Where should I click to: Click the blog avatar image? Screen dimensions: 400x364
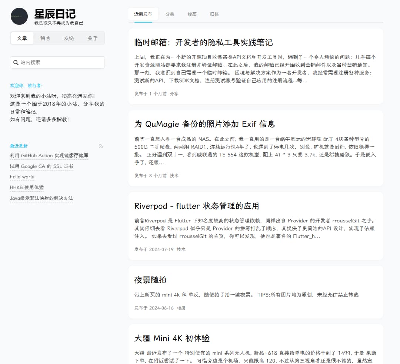click(19, 16)
